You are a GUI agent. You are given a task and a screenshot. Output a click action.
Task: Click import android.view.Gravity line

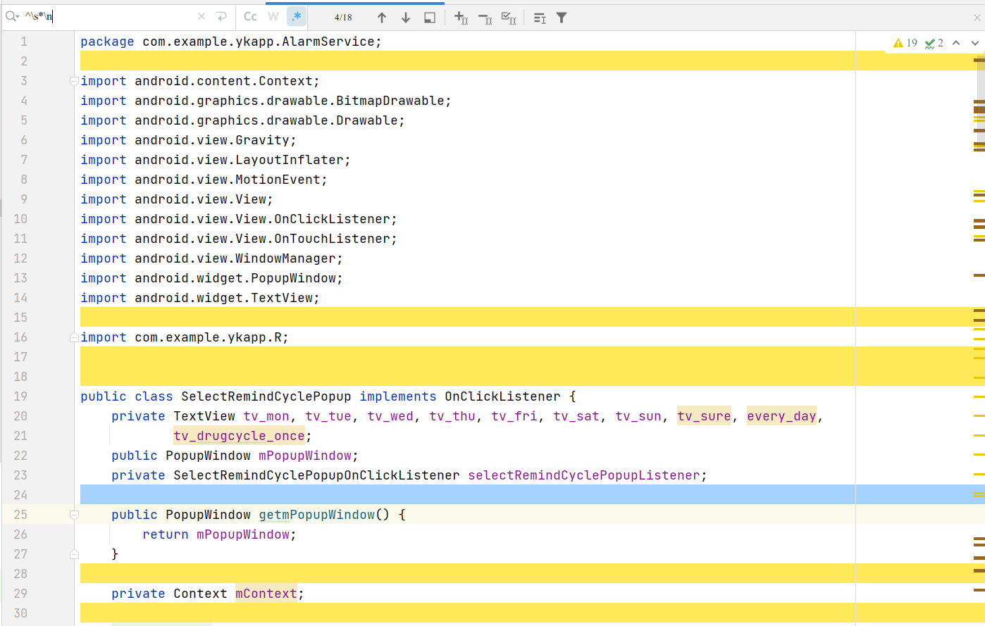tap(188, 140)
